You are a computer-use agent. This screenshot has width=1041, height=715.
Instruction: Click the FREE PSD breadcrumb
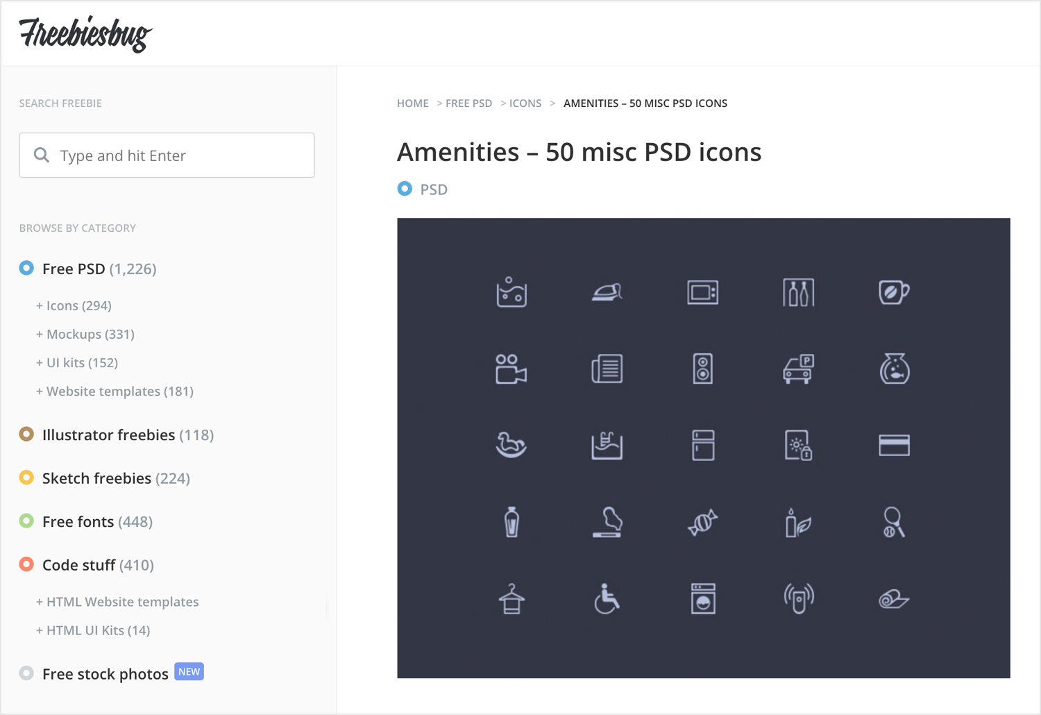468,103
